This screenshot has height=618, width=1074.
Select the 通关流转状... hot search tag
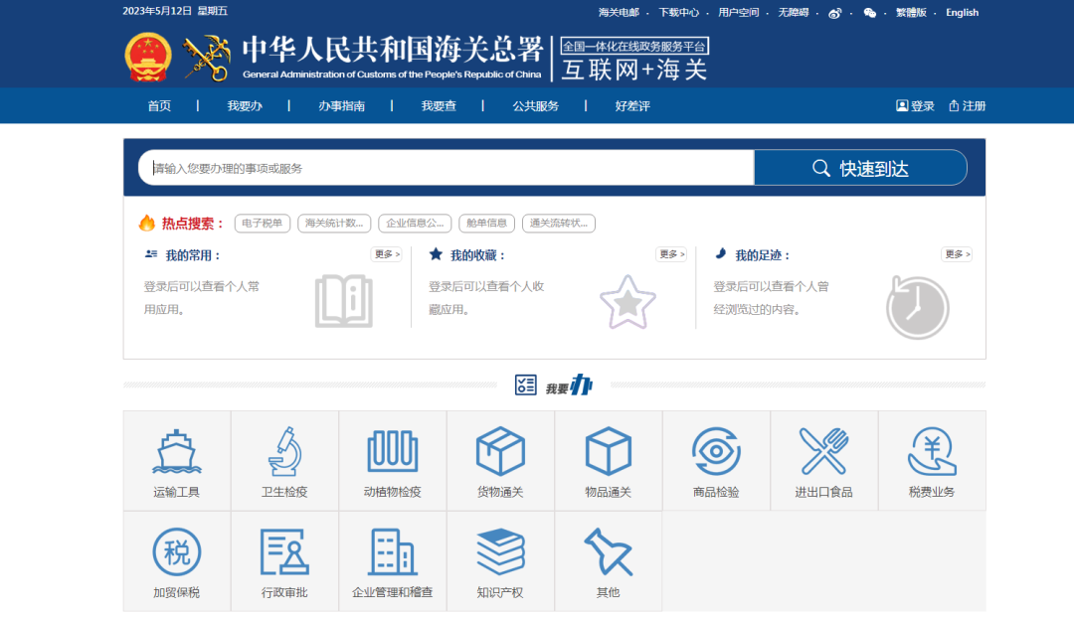pyautogui.click(x=558, y=224)
